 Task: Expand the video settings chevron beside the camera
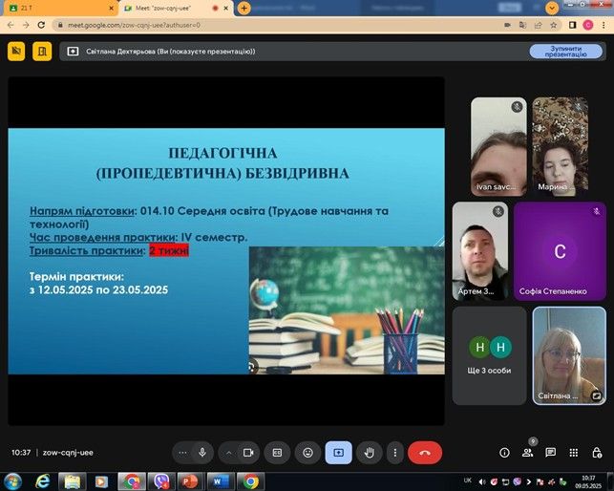[228, 452]
